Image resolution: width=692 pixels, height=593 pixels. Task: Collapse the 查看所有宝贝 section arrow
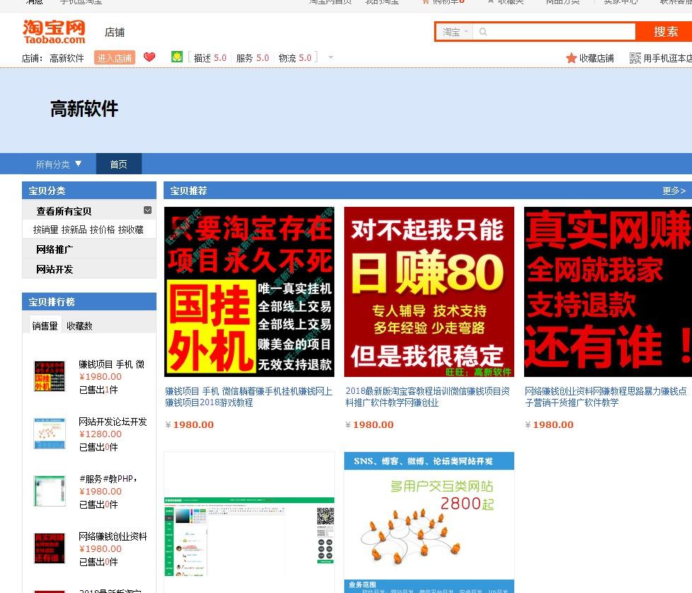click(147, 210)
